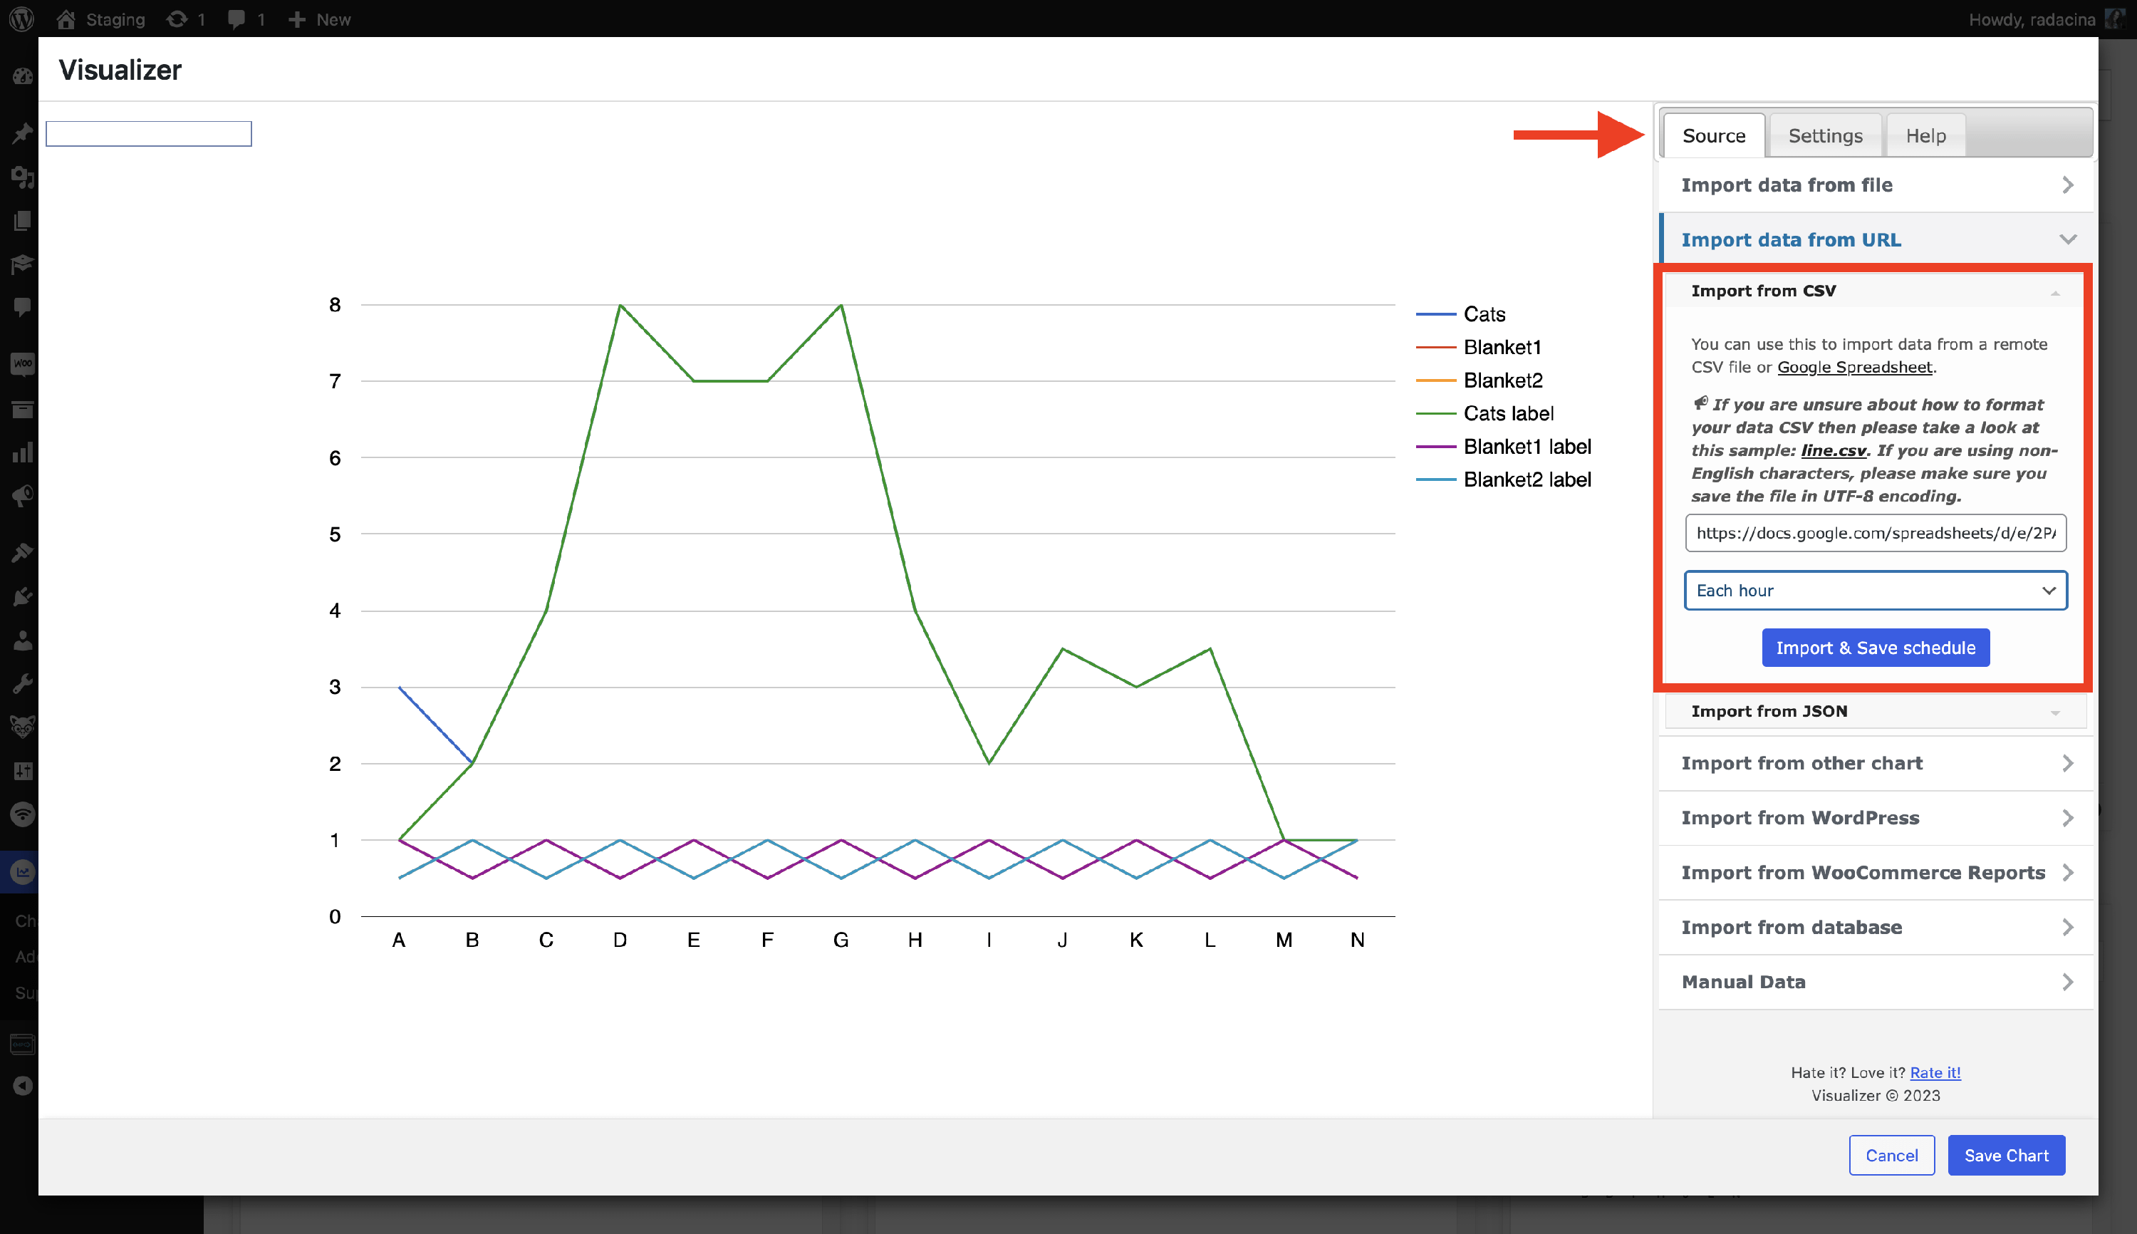Open the Media icon in sidebar
The image size is (2137, 1234).
tap(22, 177)
